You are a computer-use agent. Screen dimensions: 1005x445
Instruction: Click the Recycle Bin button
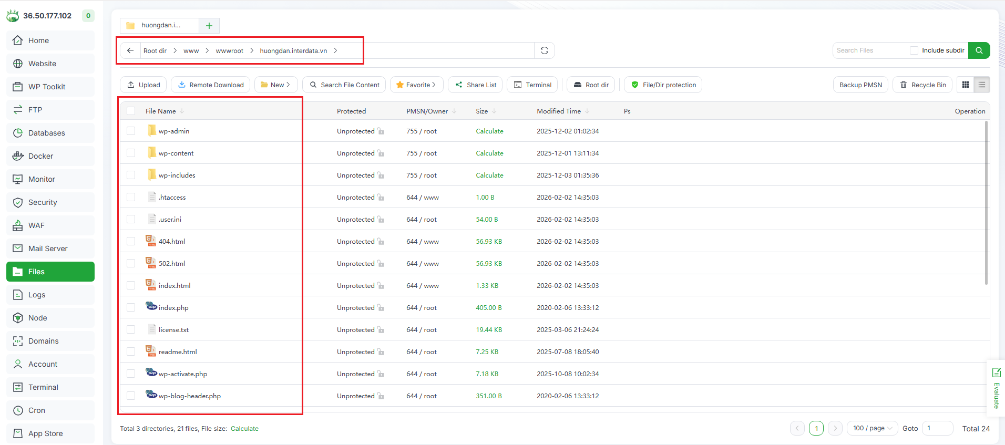(922, 85)
